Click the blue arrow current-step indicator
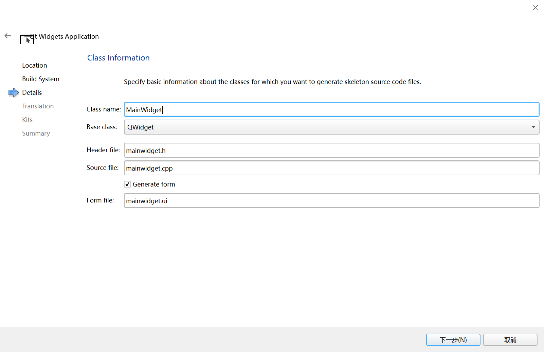 pos(14,92)
